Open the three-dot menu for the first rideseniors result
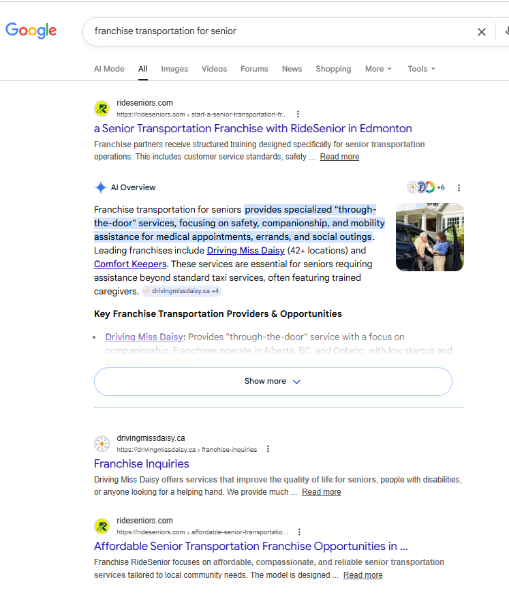This screenshot has width=509, height=597. [x=298, y=114]
